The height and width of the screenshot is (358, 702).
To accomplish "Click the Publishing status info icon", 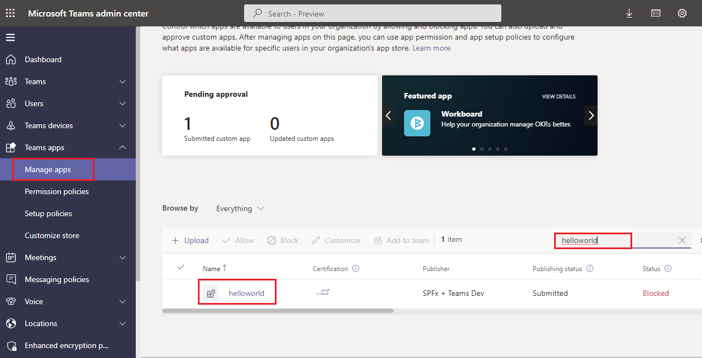I will pos(590,269).
